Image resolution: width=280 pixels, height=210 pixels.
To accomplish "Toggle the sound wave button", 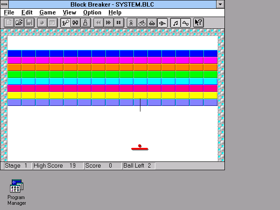I will click(185, 22).
